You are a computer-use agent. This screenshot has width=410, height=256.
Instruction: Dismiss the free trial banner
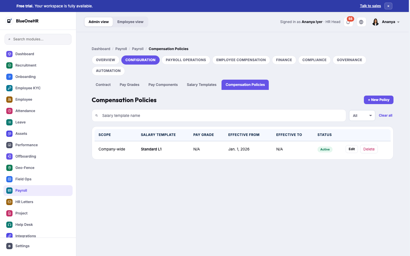click(388, 6)
